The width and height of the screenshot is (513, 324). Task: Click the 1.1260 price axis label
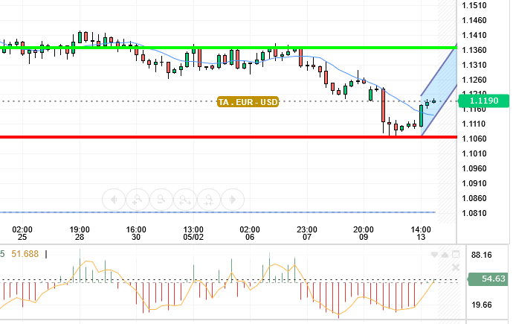474,80
